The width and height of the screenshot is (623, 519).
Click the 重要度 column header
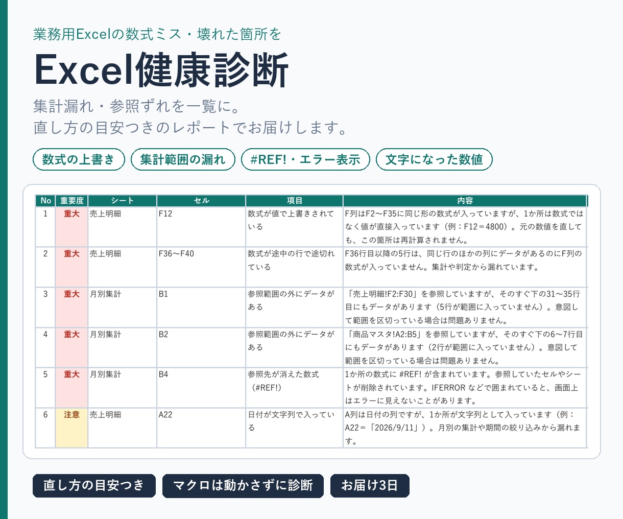pos(71,201)
